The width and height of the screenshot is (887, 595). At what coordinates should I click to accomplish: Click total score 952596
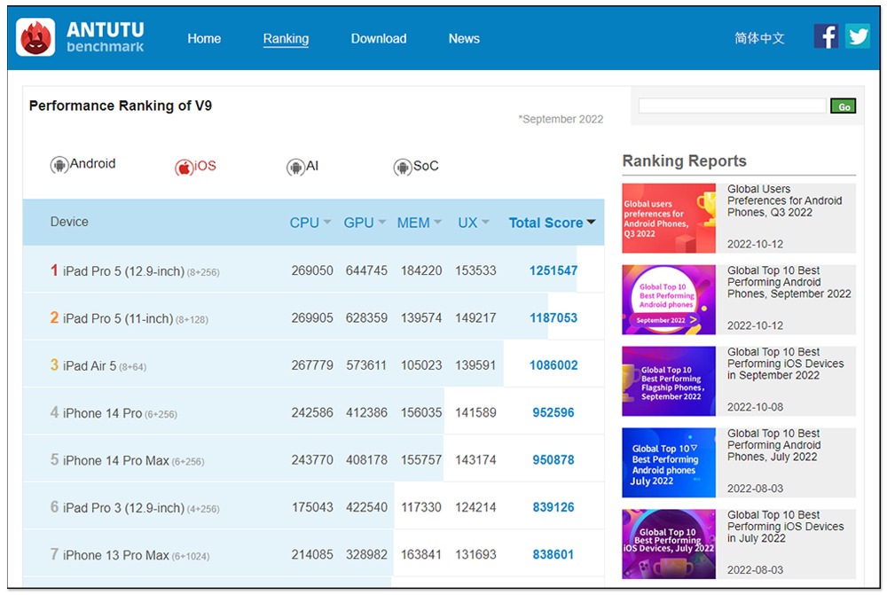tap(553, 413)
